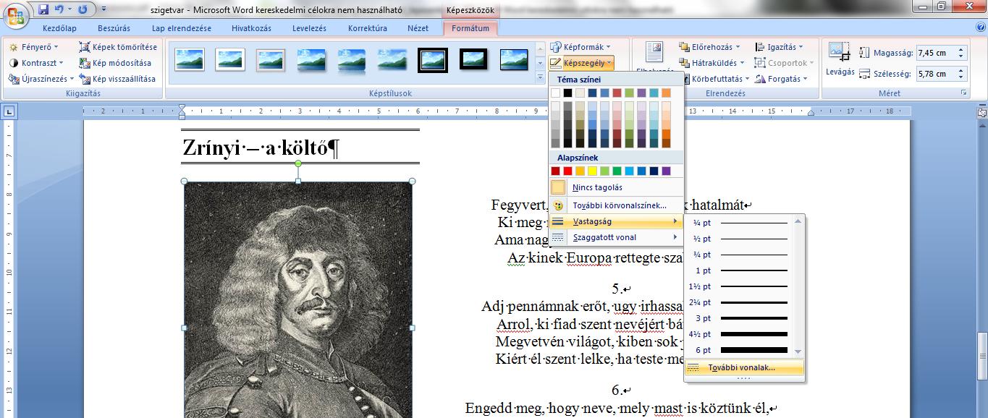Open Képformák picture shape menu

click(x=580, y=47)
